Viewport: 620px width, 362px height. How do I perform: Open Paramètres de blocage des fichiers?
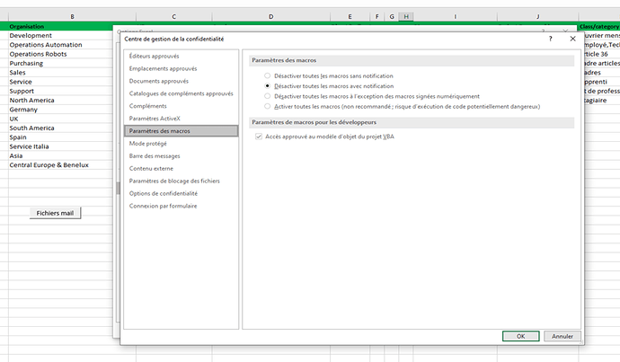[x=182, y=181]
